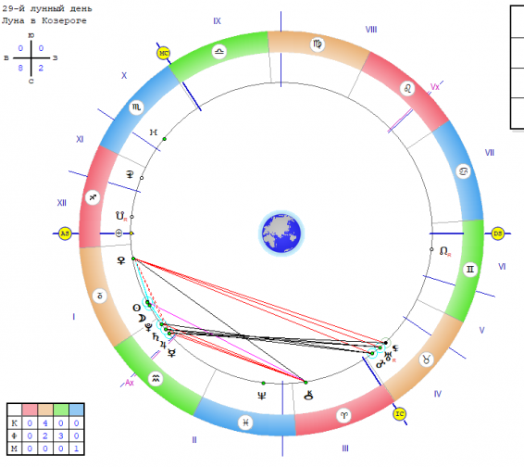Click the Vx vertex label

[434, 87]
